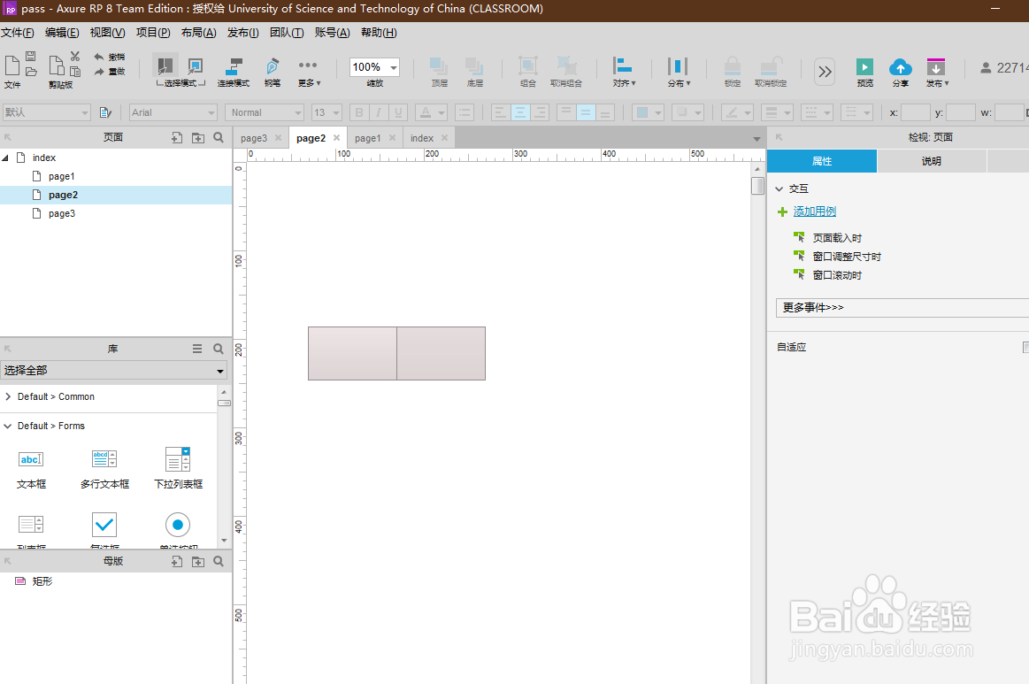This screenshot has width=1029, height=684.
Task: Align text to the left
Action: tap(501, 113)
